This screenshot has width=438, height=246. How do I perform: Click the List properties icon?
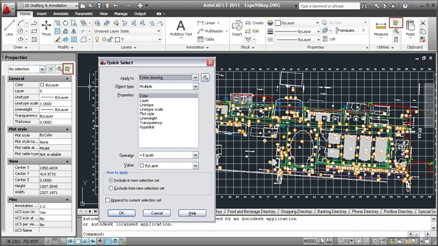tap(329, 39)
